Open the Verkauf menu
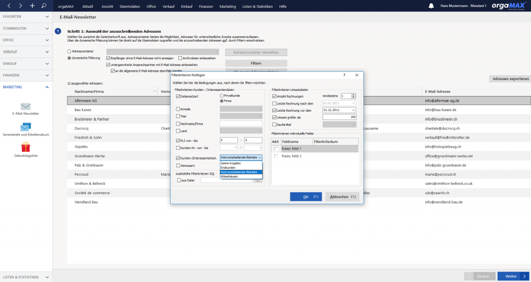This screenshot has height=282, width=531. pos(169,6)
